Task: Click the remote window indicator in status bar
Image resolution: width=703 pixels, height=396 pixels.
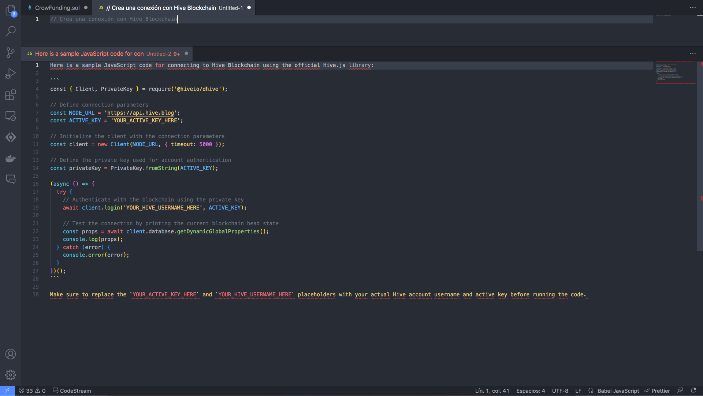Action: tap(7, 391)
